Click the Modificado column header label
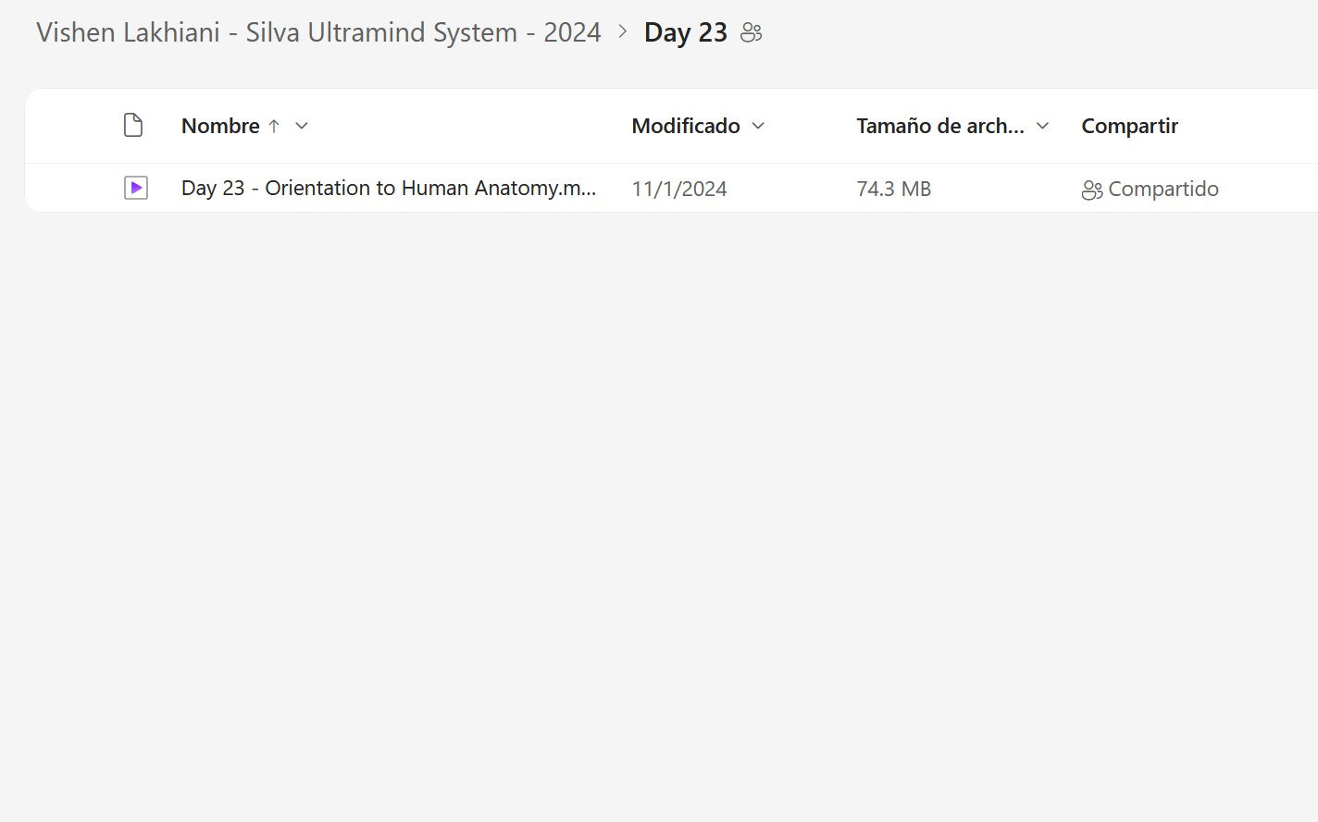This screenshot has height=822, width=1318. pos(686,127)
